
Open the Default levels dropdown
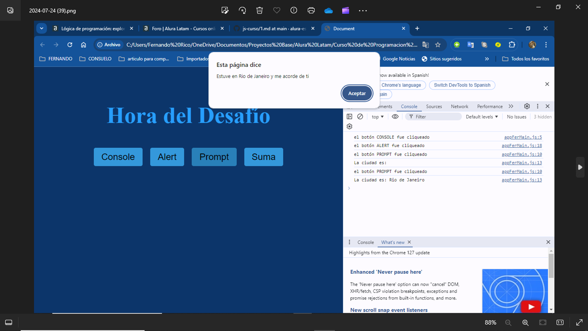(482, 117)
